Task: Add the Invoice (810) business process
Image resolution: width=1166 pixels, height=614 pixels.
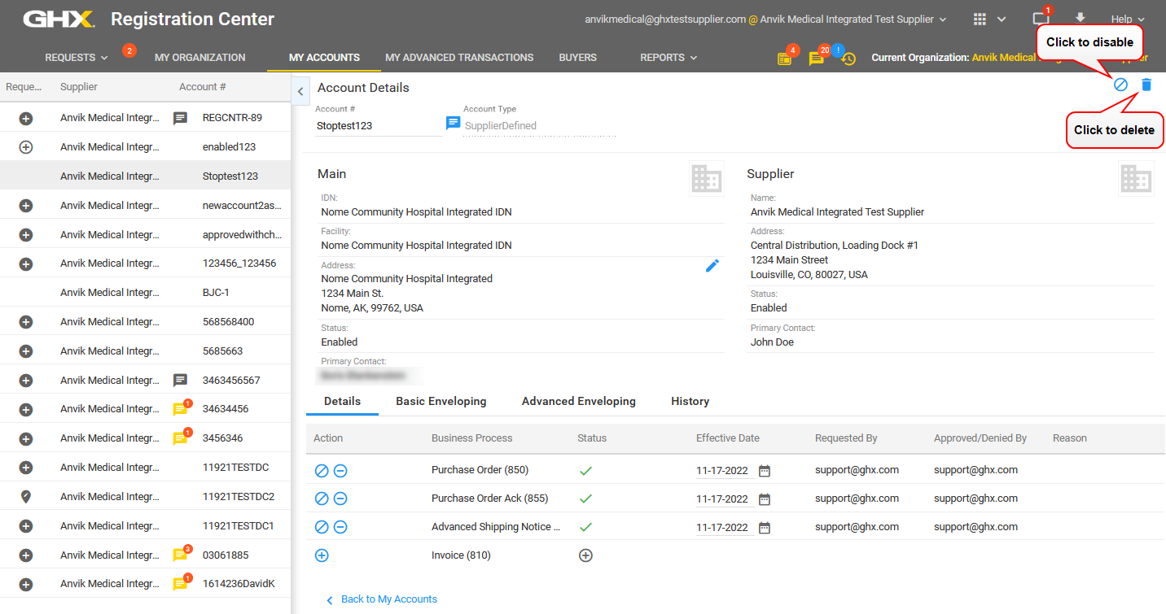Action: 322,555
